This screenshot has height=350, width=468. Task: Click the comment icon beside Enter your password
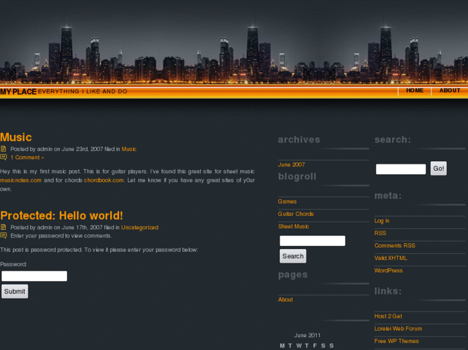3,235
